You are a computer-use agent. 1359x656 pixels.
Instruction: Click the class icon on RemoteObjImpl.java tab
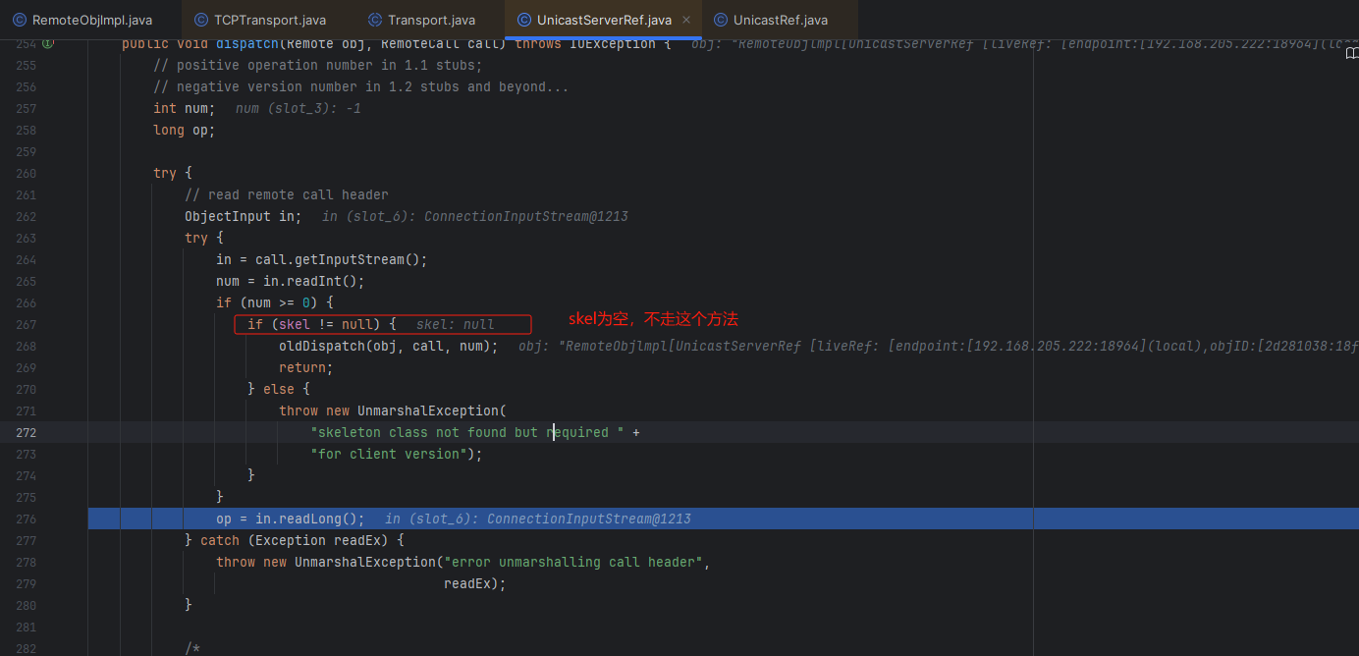tap(20, 20)
